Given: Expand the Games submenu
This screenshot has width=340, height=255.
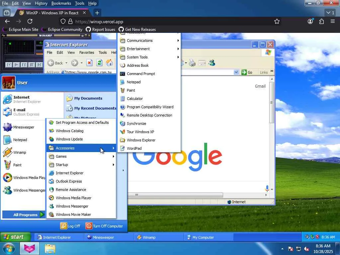Looking at the screenshot, I should click(81, 156).
